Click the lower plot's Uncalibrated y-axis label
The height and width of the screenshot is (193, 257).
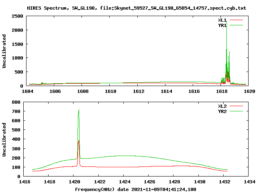click(4, 140)
